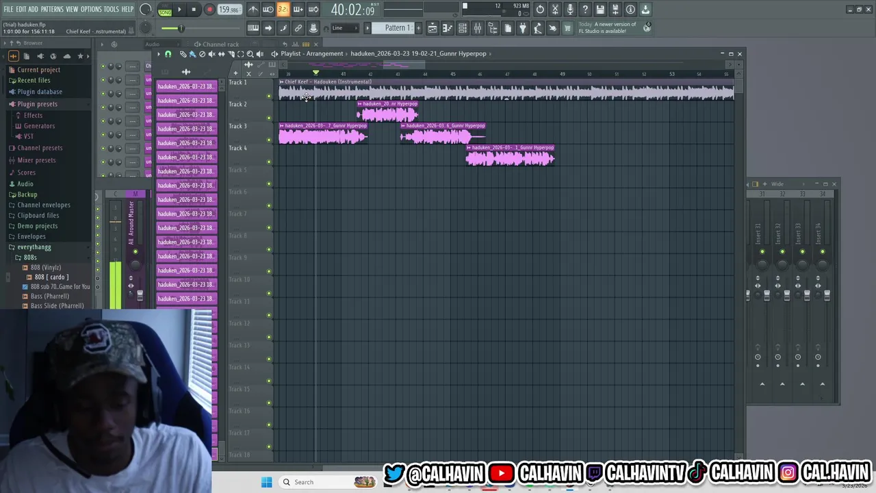
Task: Collapse Plugin presets in Browser
Action: (37, 104)
